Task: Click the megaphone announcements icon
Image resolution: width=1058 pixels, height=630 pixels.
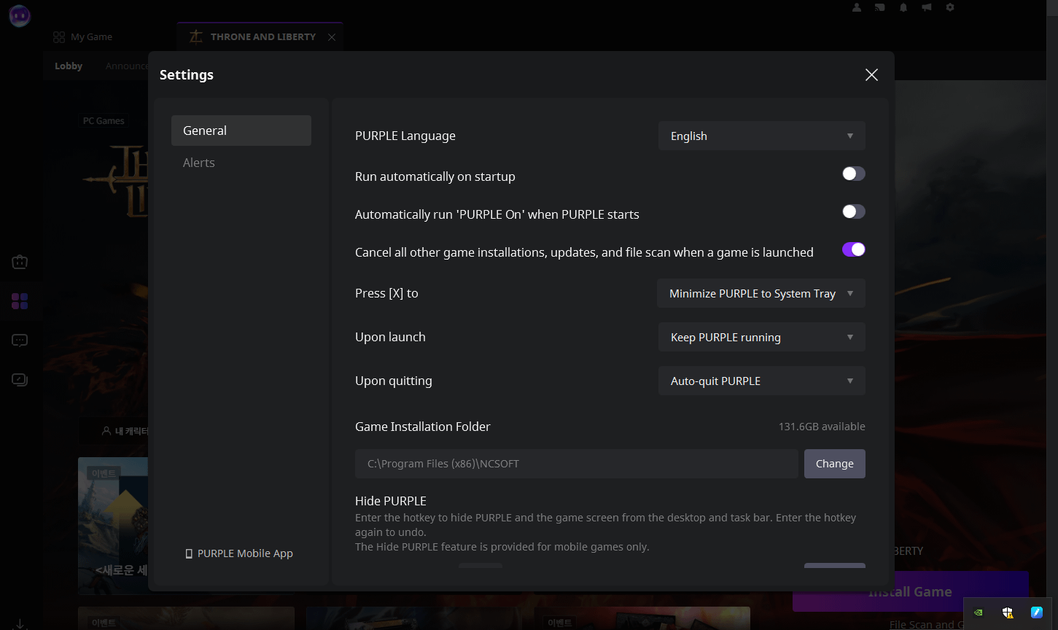Action: [927, 7]
